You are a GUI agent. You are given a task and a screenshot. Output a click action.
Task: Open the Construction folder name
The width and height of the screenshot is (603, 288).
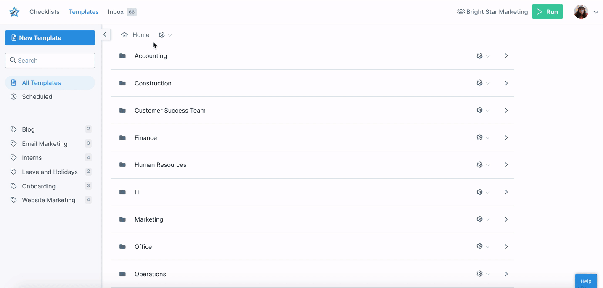click(x=153, y=83)
